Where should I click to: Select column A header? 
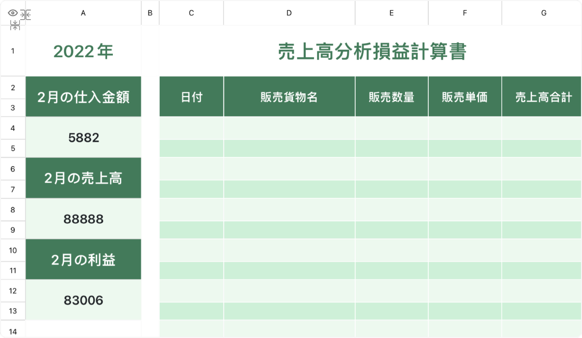[83, 13]
